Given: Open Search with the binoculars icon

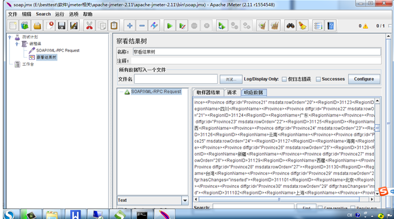Looking at the screenshot, I should tap(290, 25).
